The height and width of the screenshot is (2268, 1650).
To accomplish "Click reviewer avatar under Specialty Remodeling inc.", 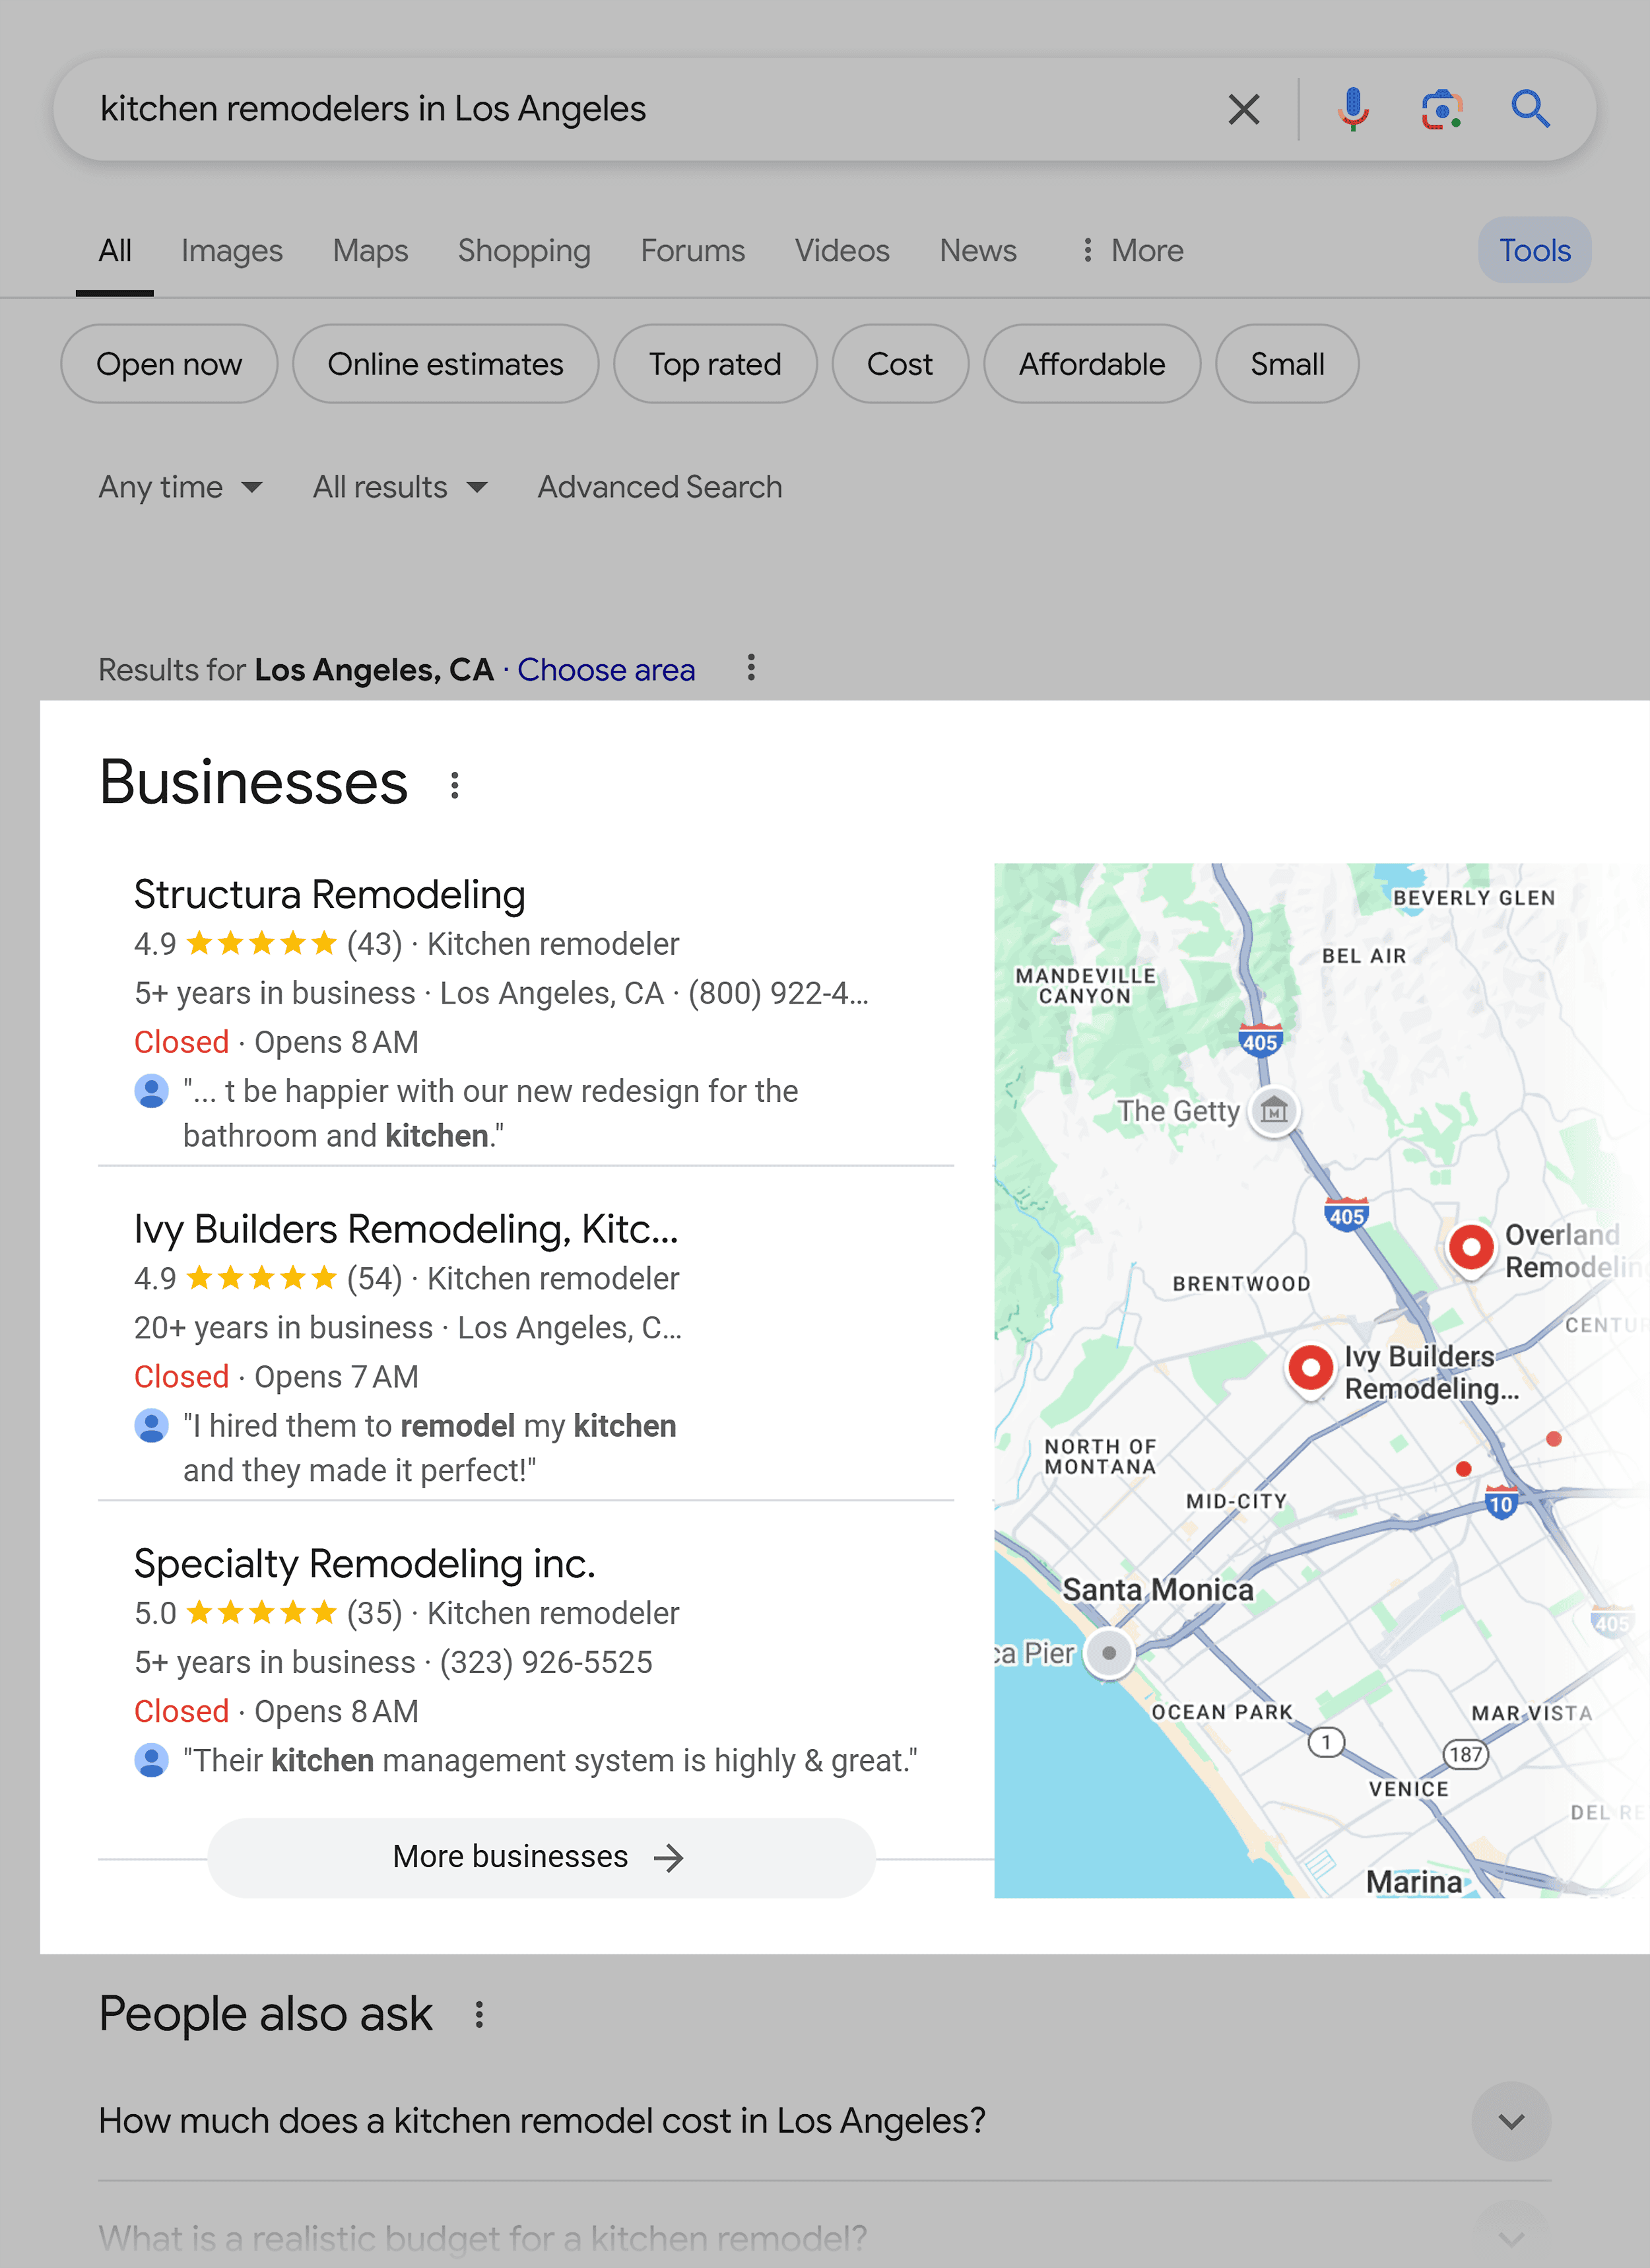I will (x=151, y=1761).
